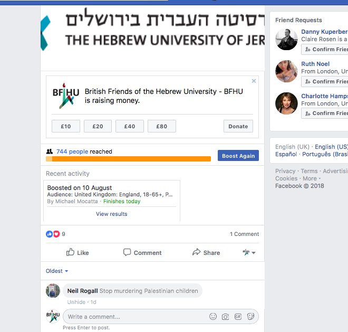Viewport: 348px width, 332px height.
Task: Open the View results link
Action: [112, 214]
